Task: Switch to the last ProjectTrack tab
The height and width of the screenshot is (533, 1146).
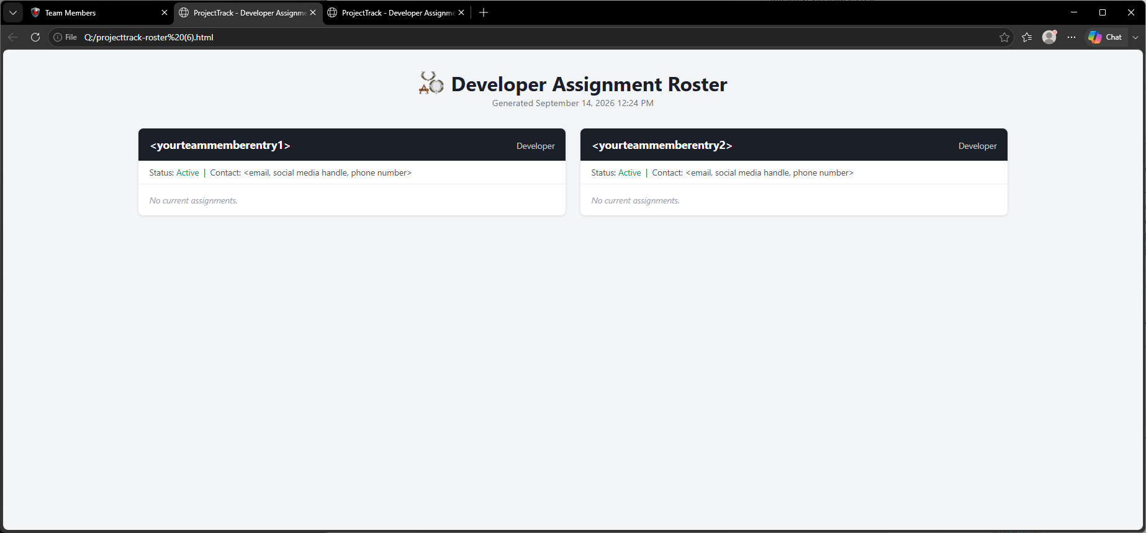Action: click(x=396, y=12)
